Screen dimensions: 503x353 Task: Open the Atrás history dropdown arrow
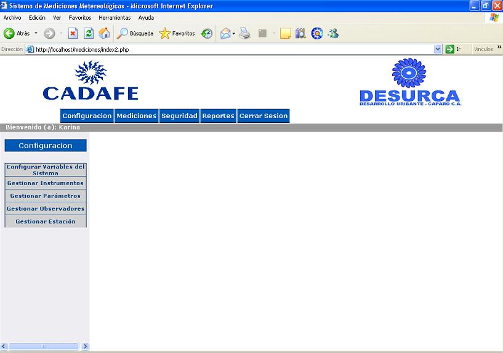(36, 33)
